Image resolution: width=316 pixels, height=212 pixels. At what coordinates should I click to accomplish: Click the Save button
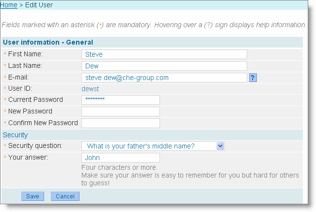point(32,196)
